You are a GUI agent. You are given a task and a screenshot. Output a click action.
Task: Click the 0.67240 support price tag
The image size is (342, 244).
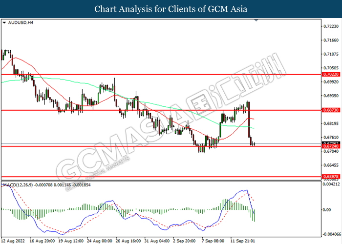[331, 146]
